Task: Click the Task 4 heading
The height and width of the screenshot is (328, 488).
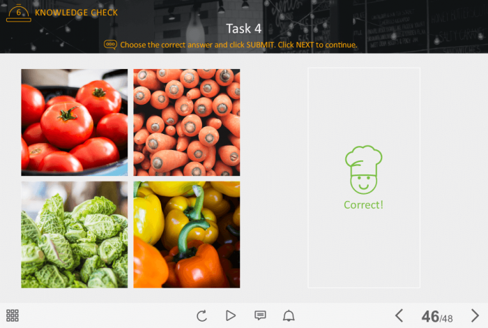Action: 244,29
